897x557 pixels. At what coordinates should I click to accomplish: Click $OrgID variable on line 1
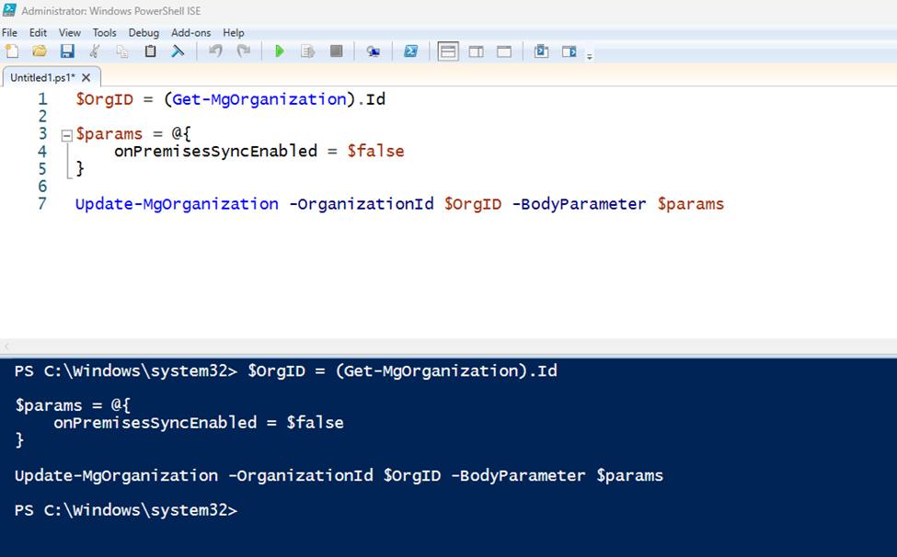[105, 99]
